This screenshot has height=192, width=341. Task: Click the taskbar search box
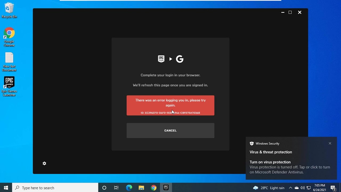[55, 188]
